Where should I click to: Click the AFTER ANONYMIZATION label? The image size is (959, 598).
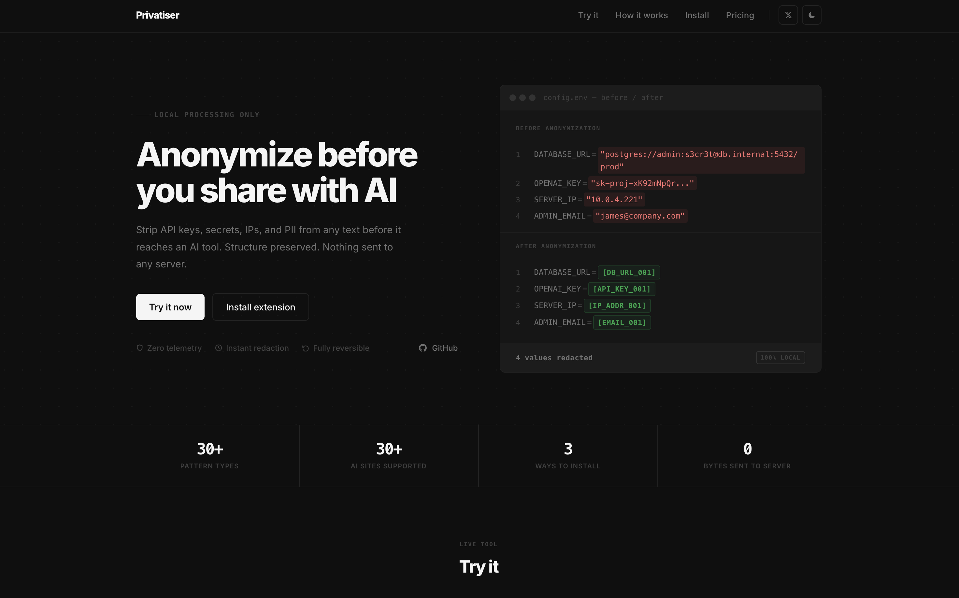click(x=556, y=246)
